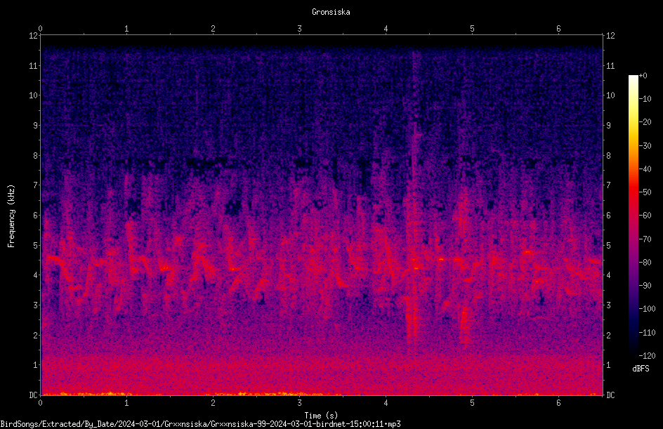Screen dimensions: 663x429
Task: Click the red -50 dBFS region of color bar
Action: point(634,192)
